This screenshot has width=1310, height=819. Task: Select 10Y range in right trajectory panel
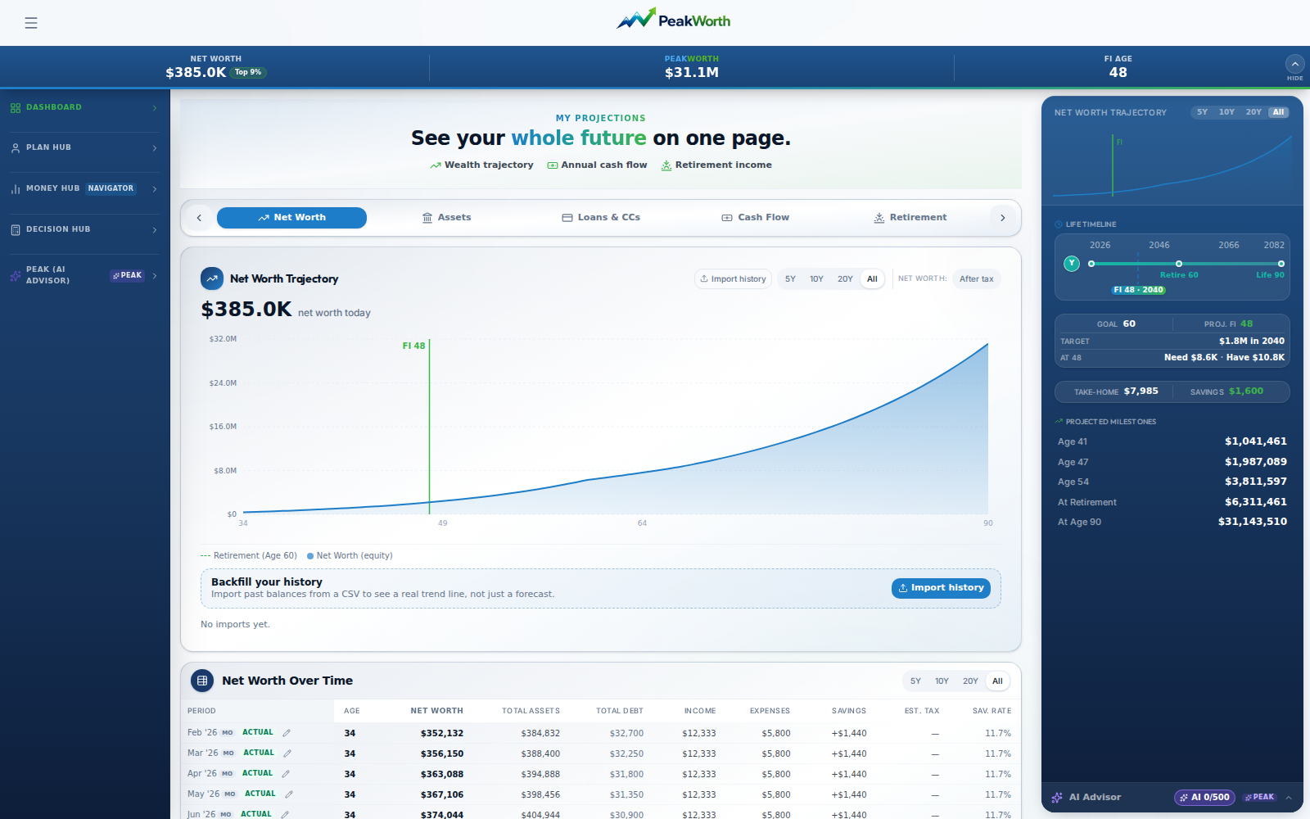click(x=1226, y=112)
